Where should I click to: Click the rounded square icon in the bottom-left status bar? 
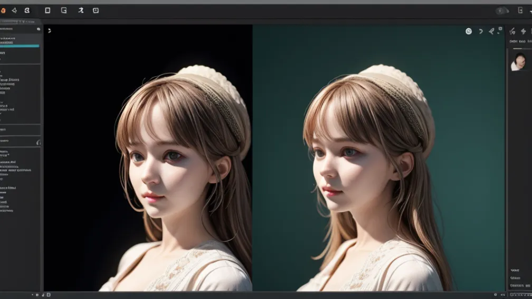pos(49,295)
